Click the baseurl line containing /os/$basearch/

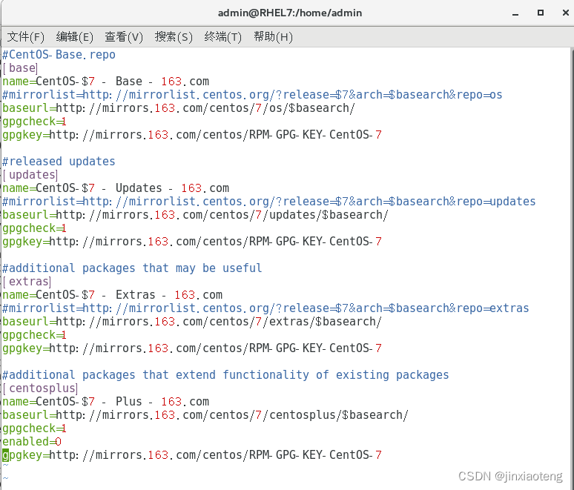(x=179, y=108)
